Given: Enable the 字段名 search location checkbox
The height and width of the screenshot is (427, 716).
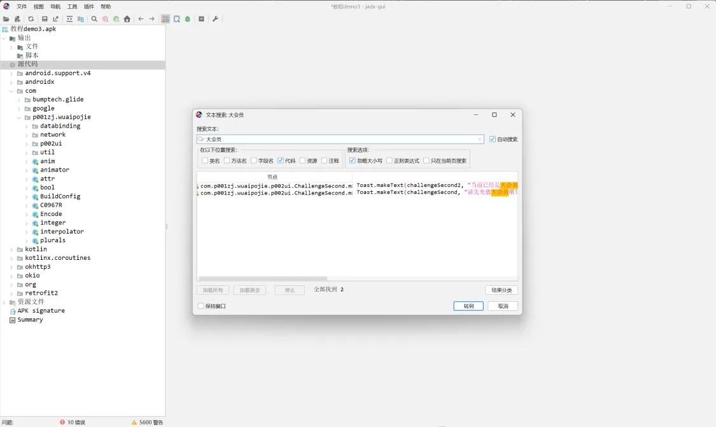Looking at the screenshot, I should point(254,160).
